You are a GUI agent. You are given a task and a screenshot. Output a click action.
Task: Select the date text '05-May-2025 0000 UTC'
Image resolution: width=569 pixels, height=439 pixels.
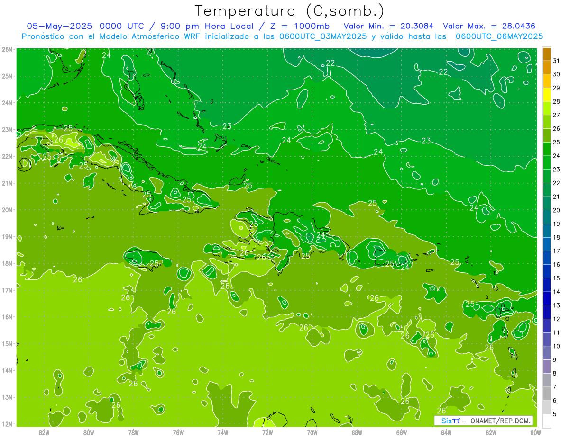tap(84, 26)
